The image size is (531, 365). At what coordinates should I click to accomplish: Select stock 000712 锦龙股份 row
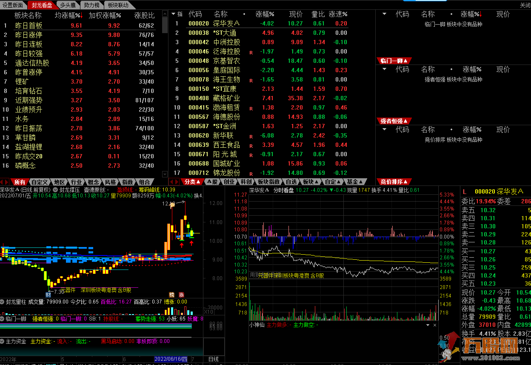coord(272,173)
